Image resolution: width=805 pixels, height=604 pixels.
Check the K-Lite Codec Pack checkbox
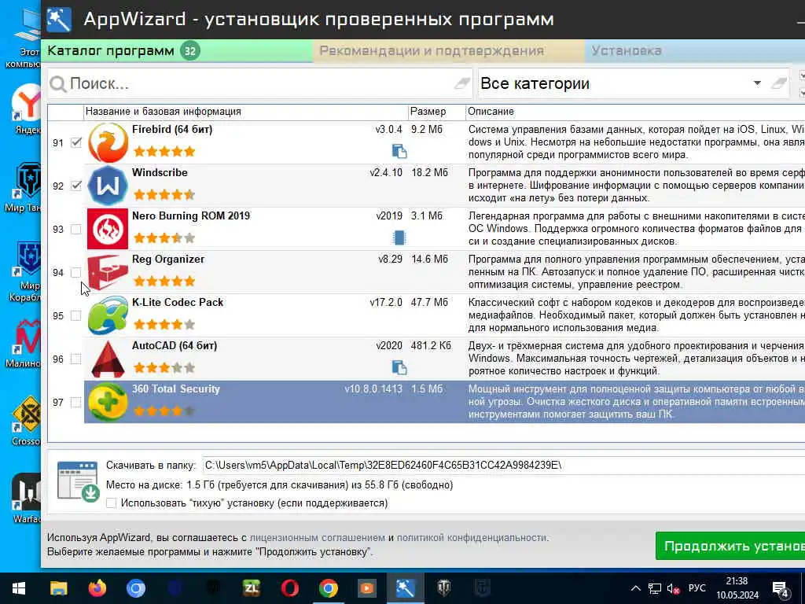76,315
